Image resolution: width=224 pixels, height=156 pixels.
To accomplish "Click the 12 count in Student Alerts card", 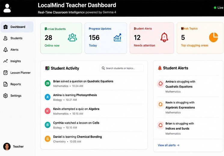I will (x=137, y=38).
